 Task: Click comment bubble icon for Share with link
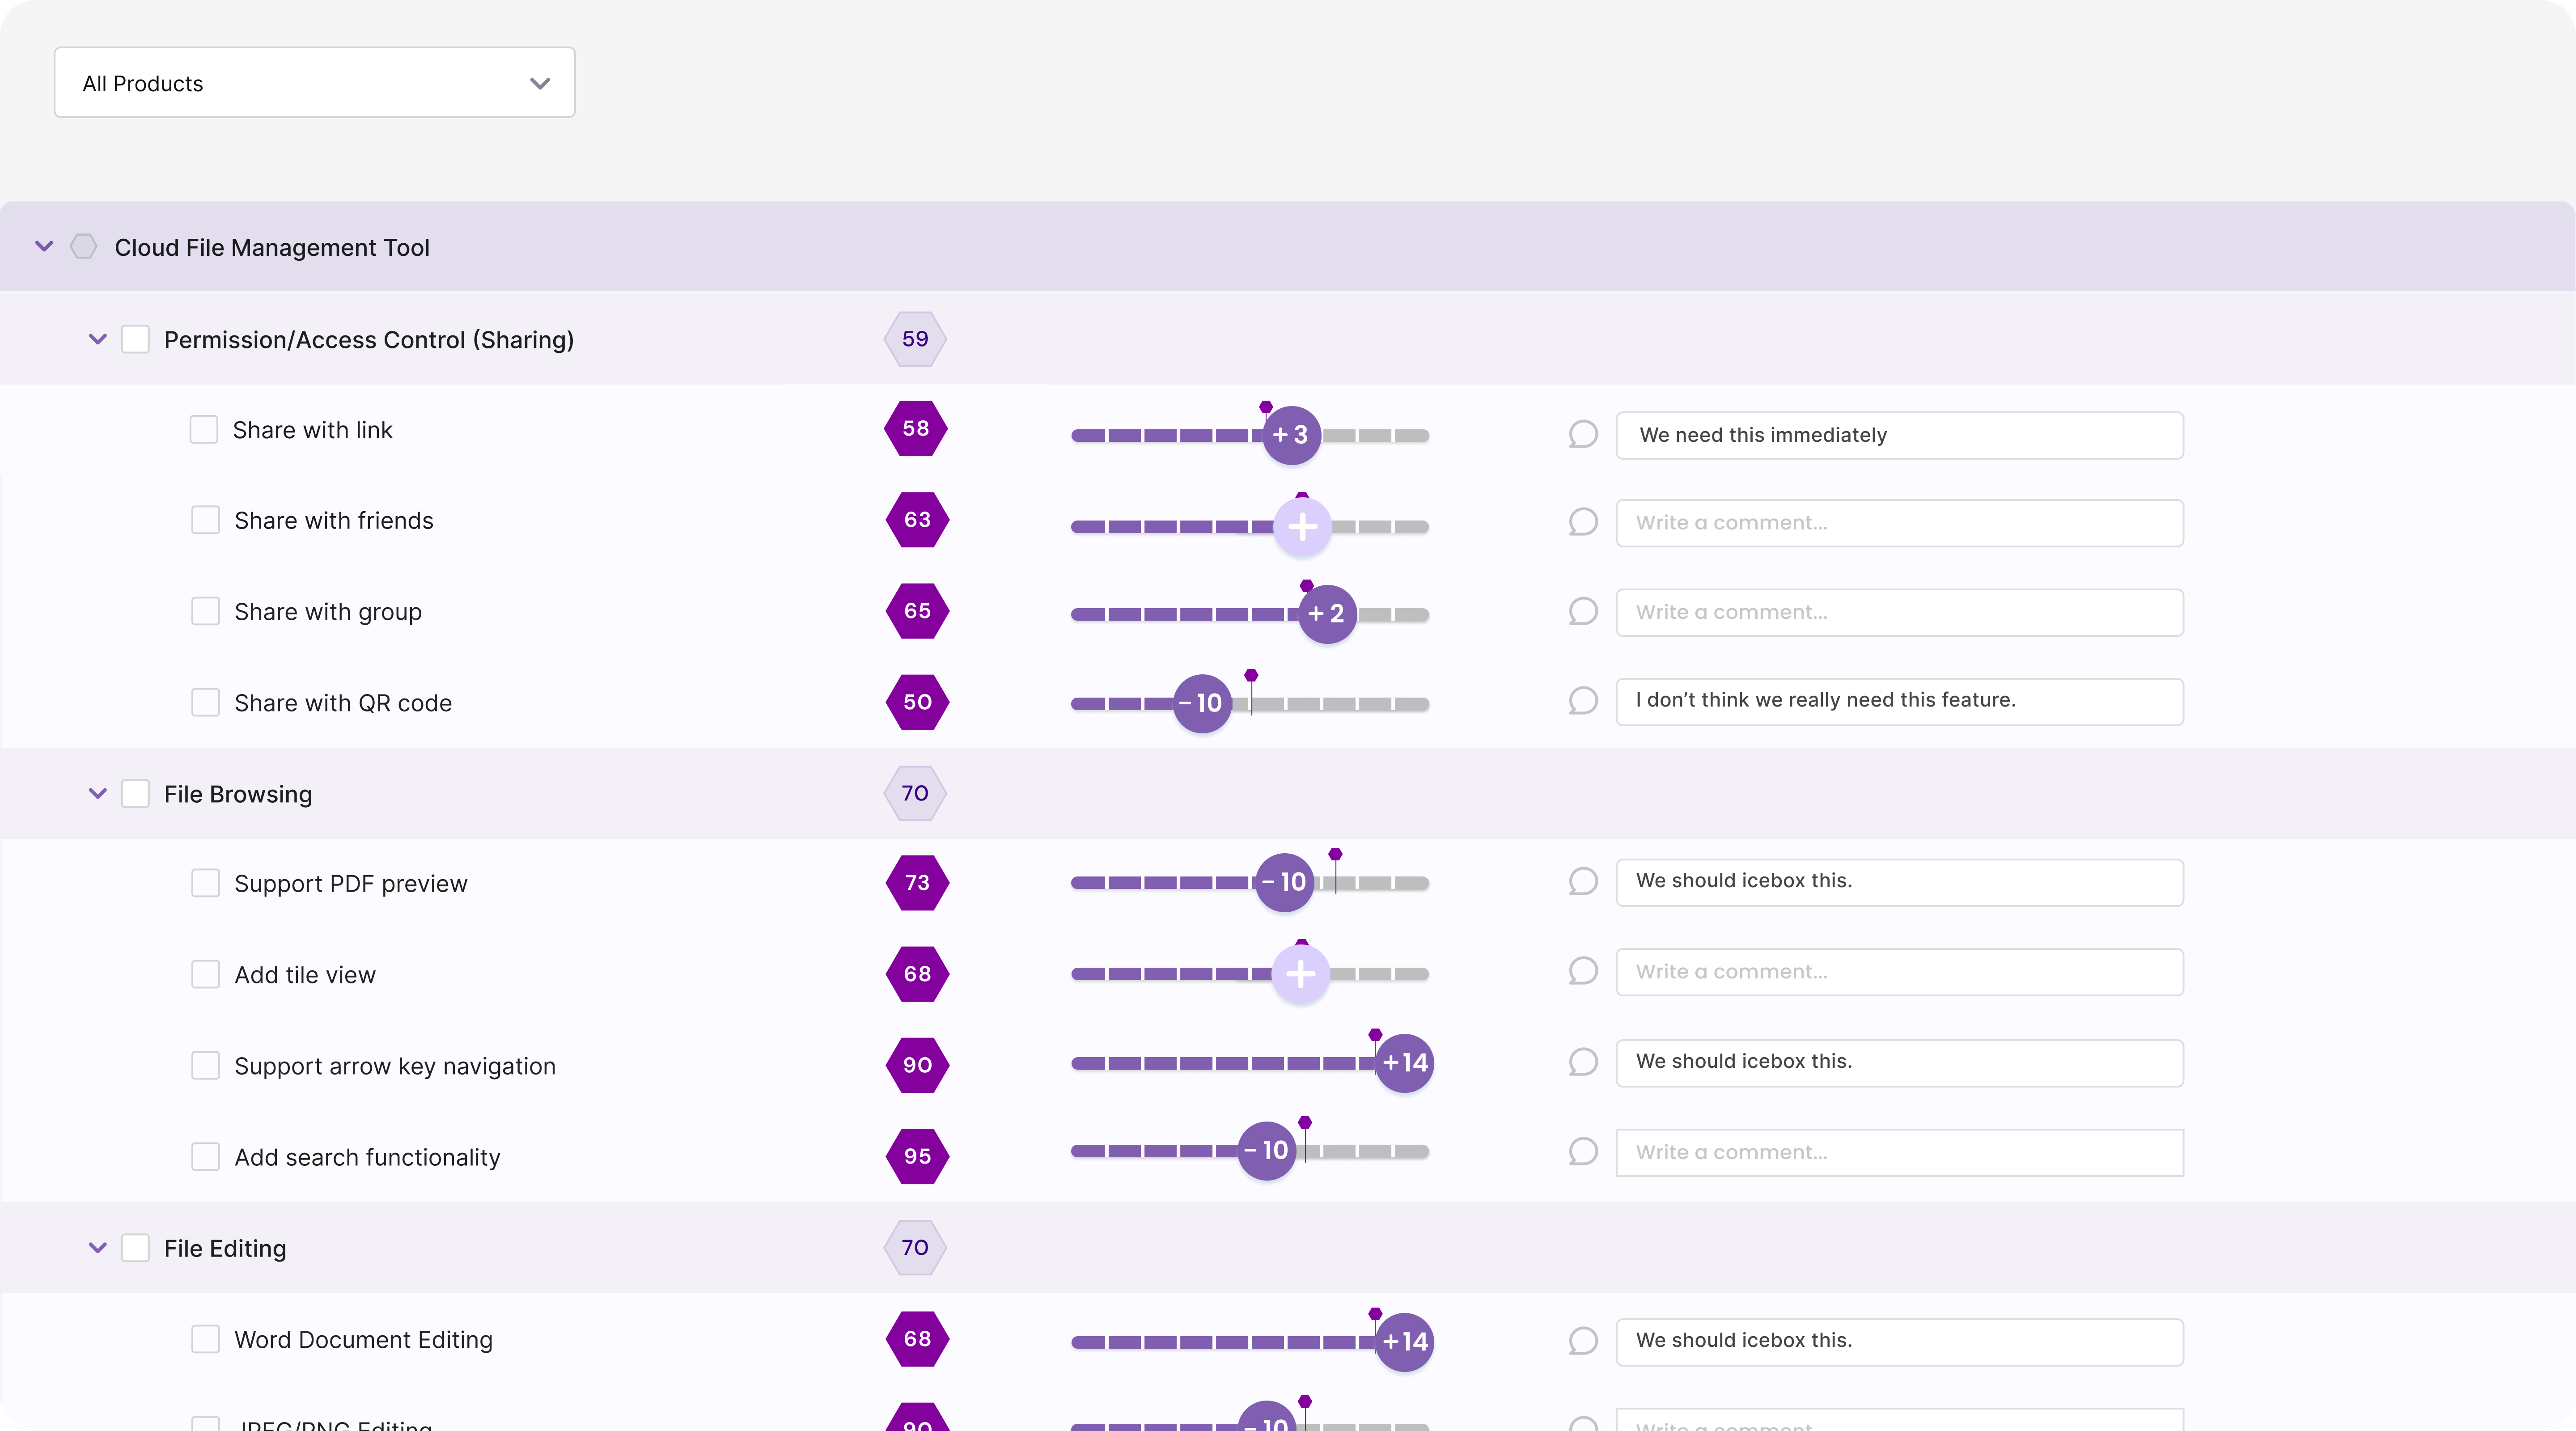click(1583, 435)
